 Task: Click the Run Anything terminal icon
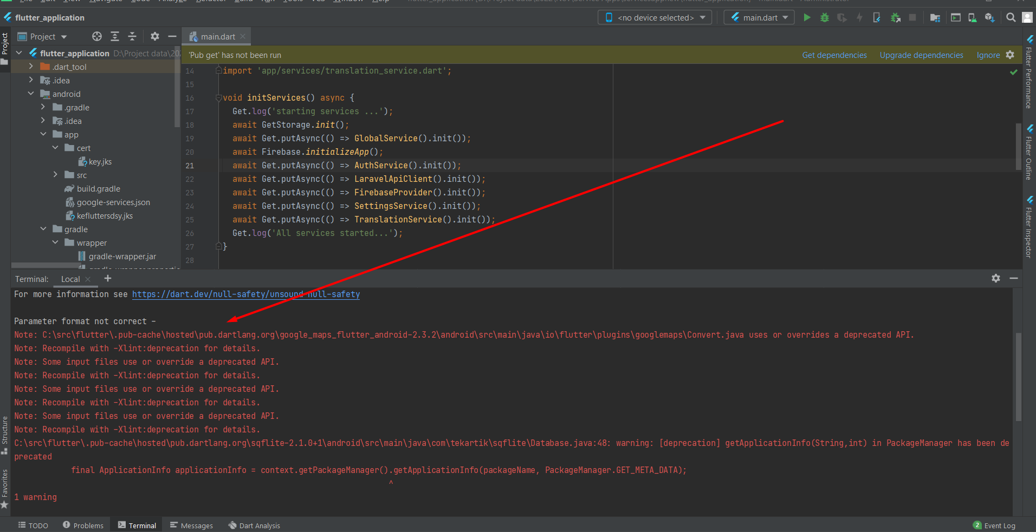(x=956, y=17)
